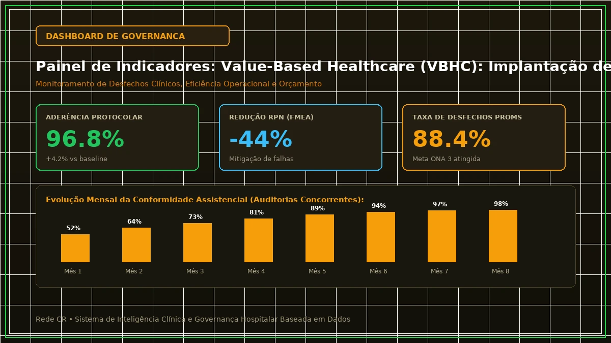
Task: Select the Mês 8 bar
Action: click(x=503, y=236)
